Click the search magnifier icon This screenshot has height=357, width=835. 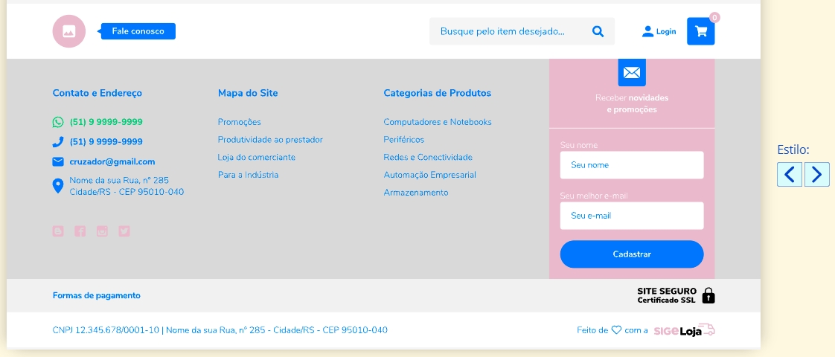pos(598,31)
